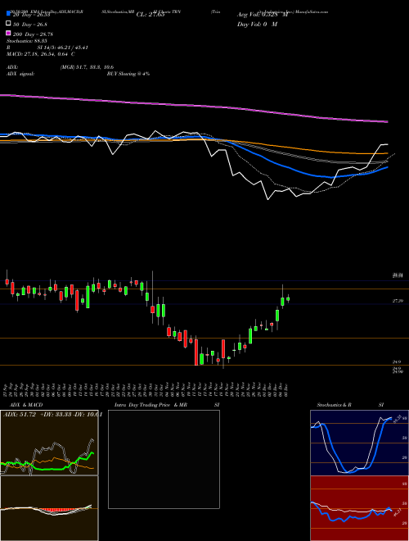
Task: Click the empty Intra Day Trading Price box
Action: (164, 459)
